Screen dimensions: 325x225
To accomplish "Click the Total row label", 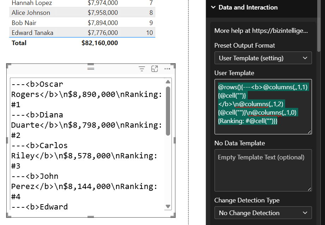I will coord(19,43).
